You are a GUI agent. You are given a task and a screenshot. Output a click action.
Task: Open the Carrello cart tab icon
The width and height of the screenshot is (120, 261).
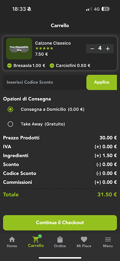36,239
